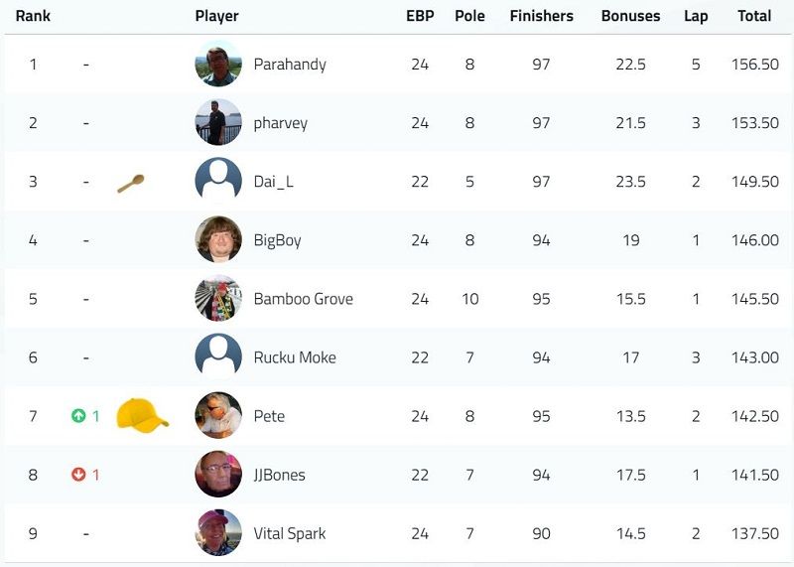The image size is (794, 567).
Task: Click the Bamboo Grove player name
Action: (x=304, y=299)
